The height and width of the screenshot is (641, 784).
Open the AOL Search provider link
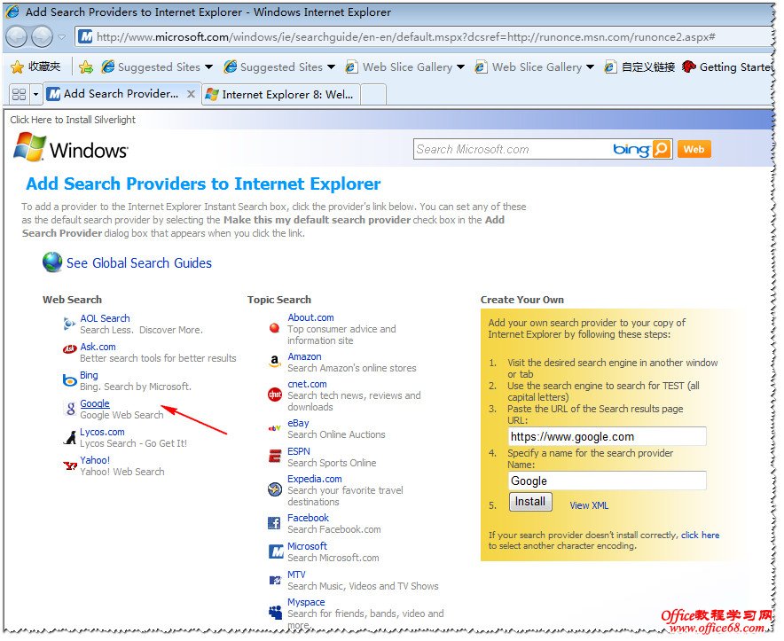pos(105,318)
